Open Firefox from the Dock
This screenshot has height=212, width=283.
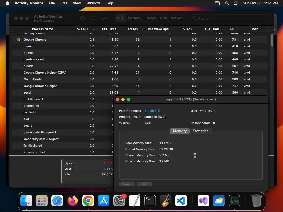pos(73,201)
